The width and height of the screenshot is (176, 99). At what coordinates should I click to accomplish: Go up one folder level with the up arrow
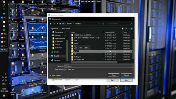(x=60, y=24)
